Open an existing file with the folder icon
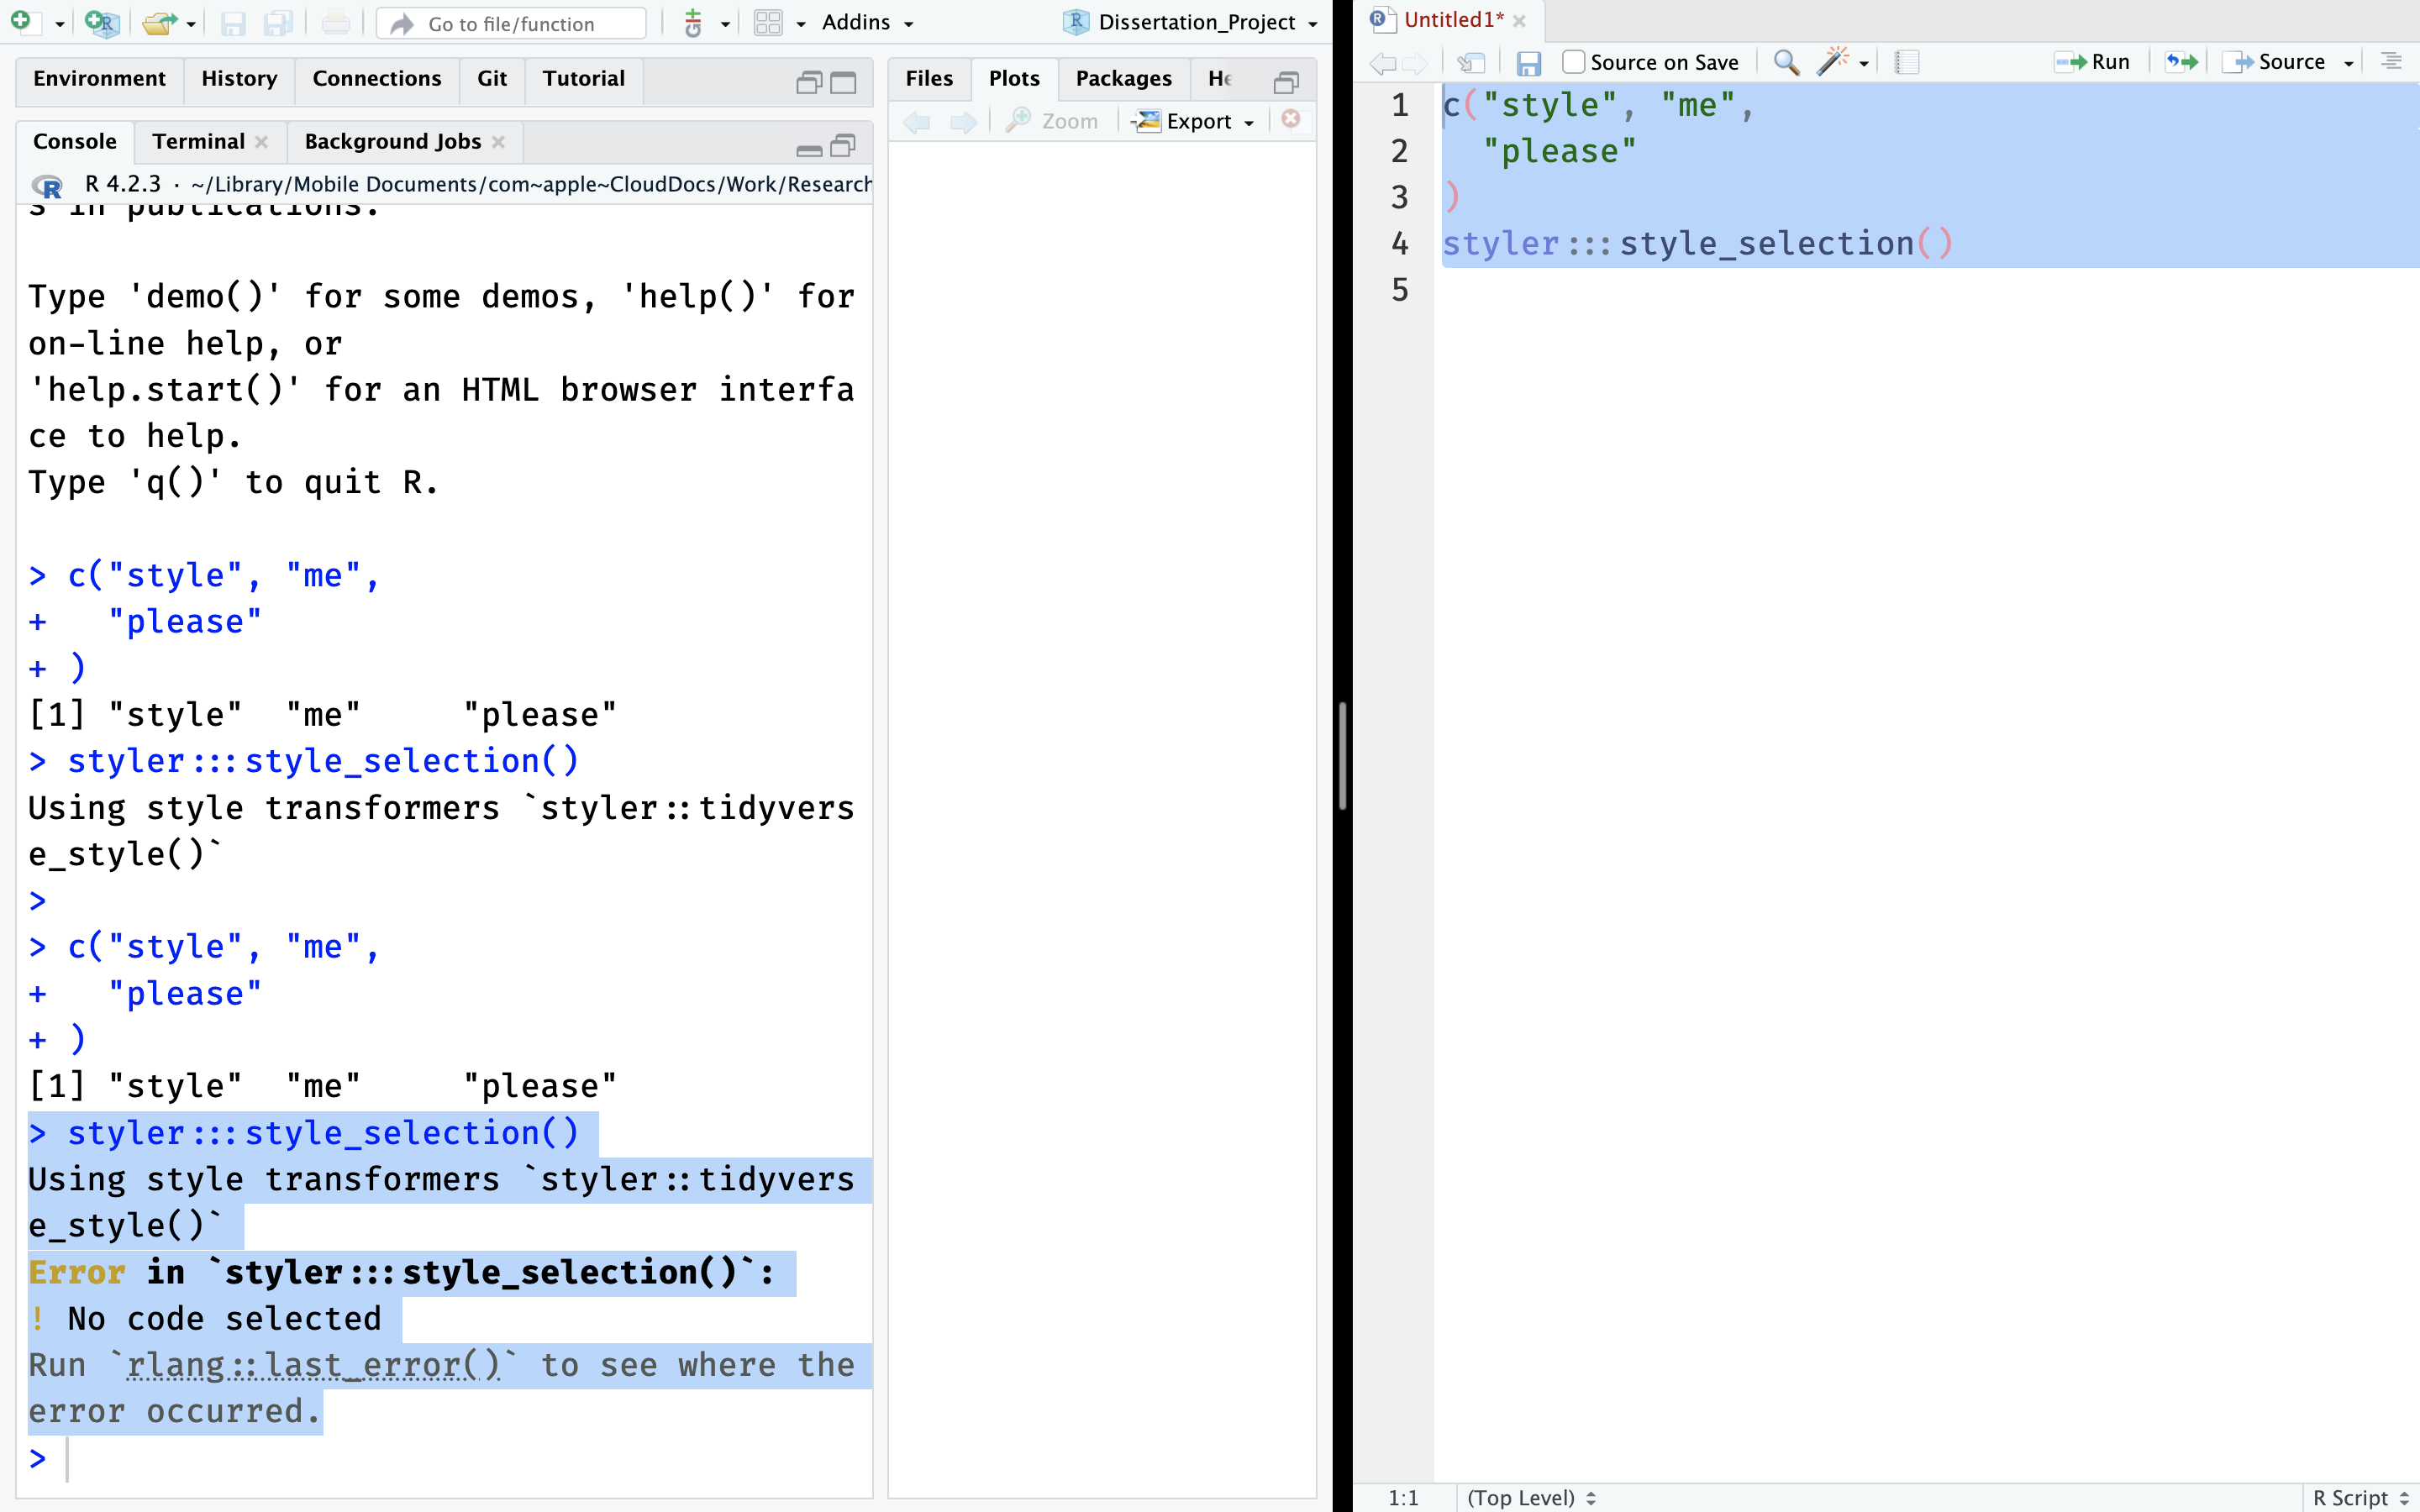Viewport: 2420px width, 1512px height. tap(160, 22)
